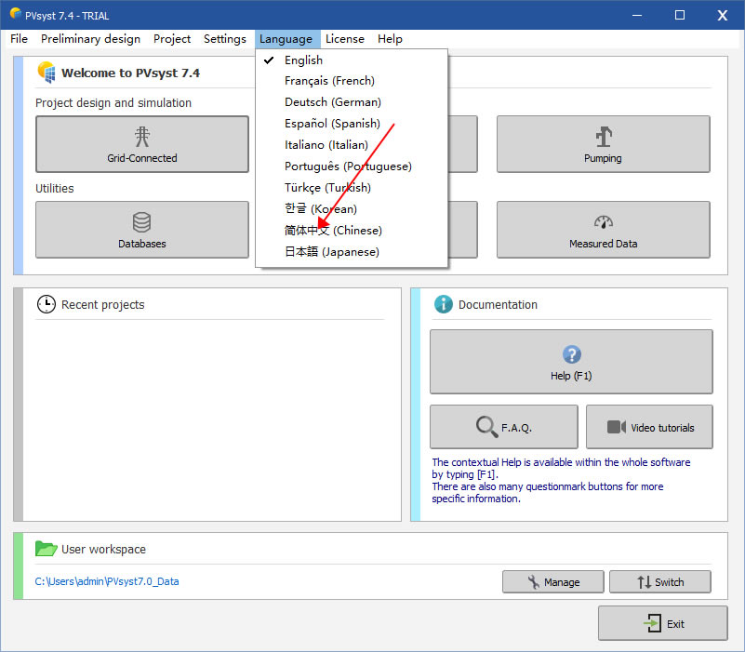The image size is (745, 652).
Task: Select Deutsch (German) from language menu
Action: 332,102
